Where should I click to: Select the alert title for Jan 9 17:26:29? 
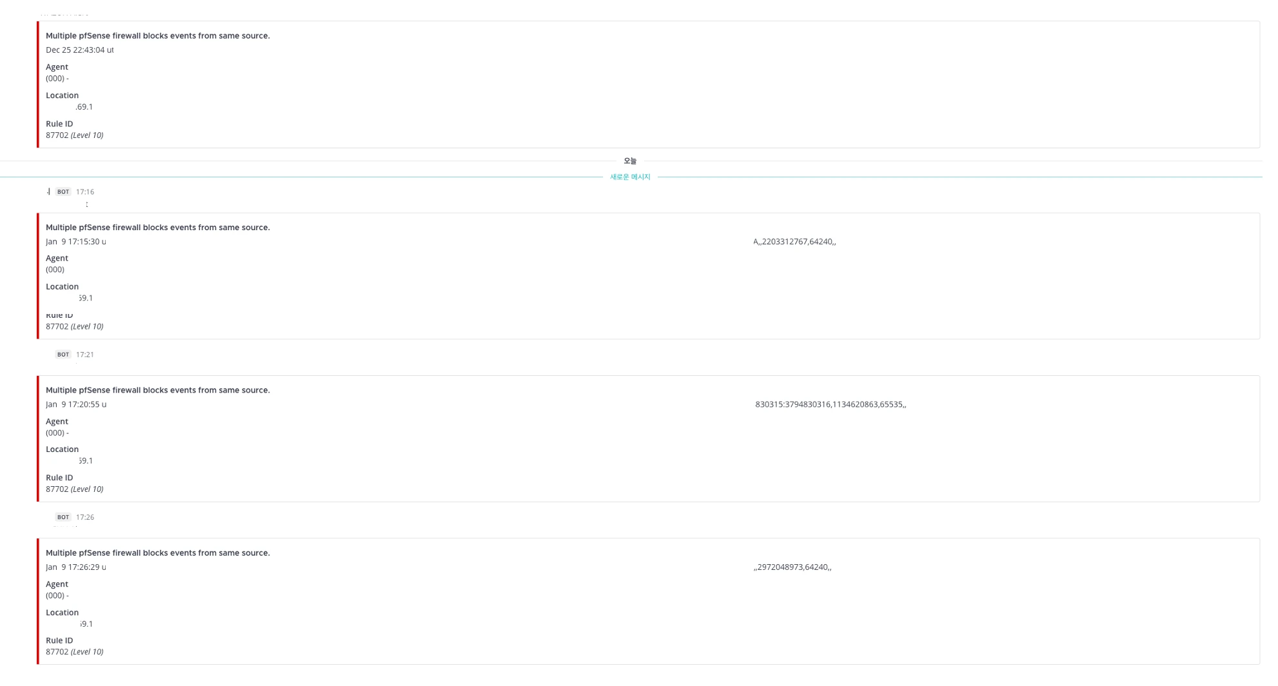pos(157,553)
